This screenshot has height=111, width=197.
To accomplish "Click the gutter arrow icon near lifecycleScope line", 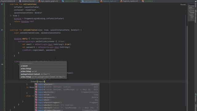I will pos(2,64).
